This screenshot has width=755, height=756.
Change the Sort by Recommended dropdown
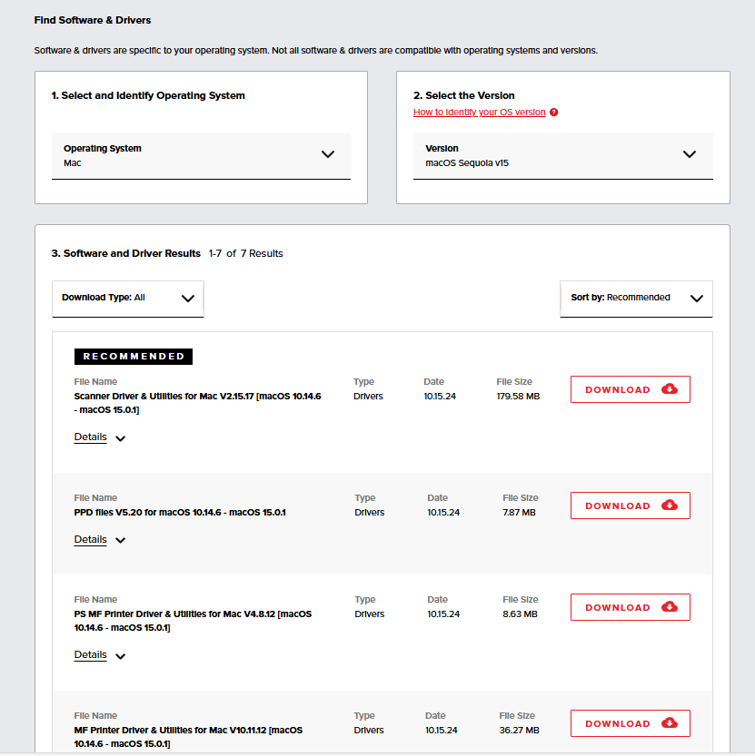click(x=636, y=298)
